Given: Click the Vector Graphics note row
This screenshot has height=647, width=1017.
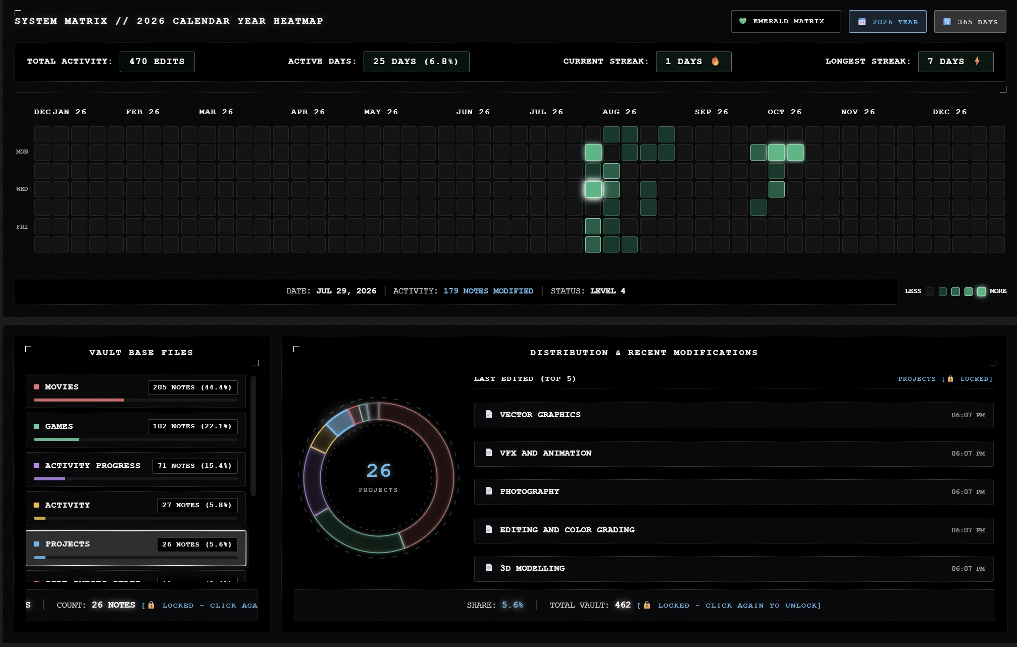Looking at the screenshot, I should (733, 415).
